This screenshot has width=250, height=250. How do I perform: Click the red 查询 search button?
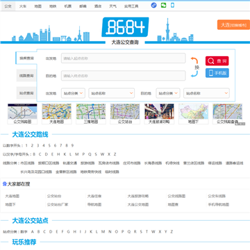point(217,61)
